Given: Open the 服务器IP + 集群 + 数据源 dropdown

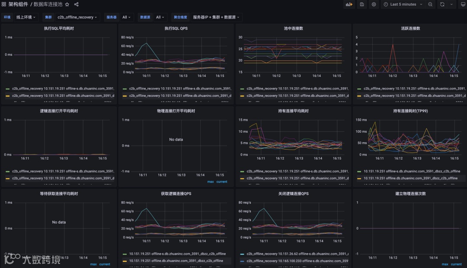Looking at the screenshot, I should tap(216, 17).
